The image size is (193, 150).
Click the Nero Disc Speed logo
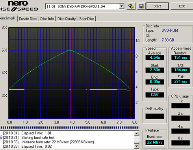[x=19, y=6]
